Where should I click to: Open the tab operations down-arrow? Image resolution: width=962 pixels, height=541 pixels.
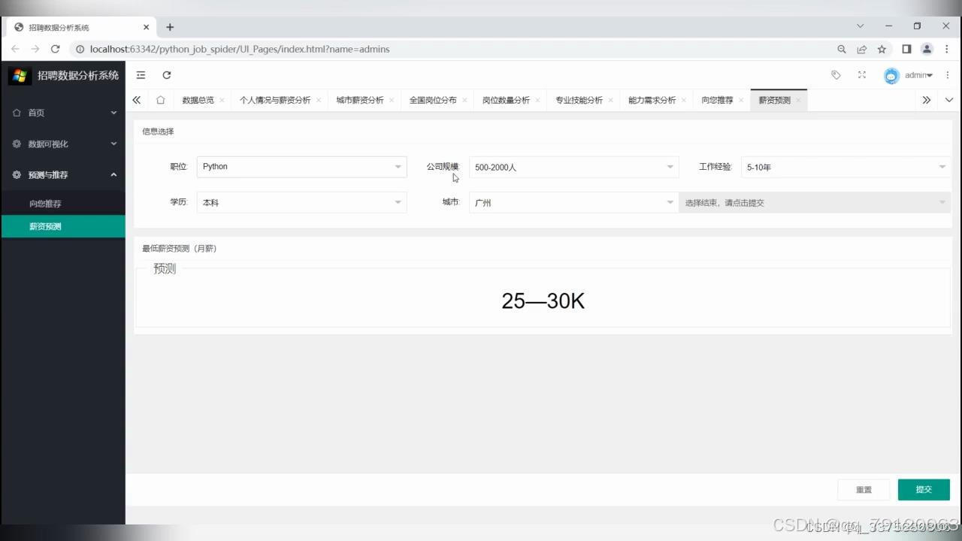point(949,100)
